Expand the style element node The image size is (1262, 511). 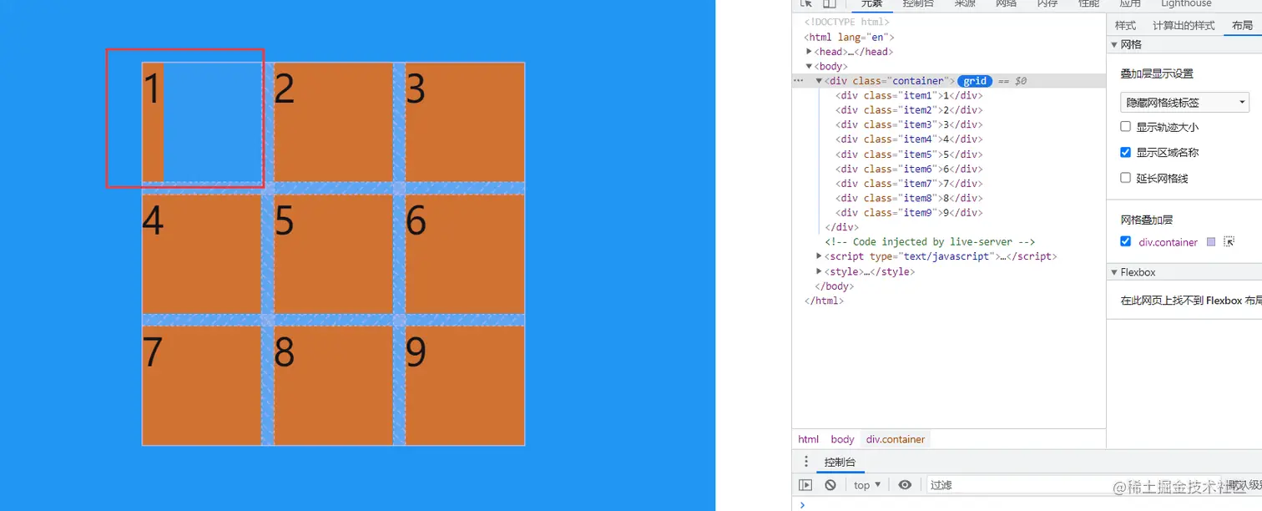coord(820,271)
